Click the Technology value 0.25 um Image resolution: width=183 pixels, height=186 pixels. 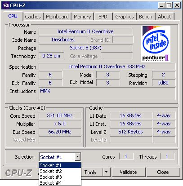(51, 56)
